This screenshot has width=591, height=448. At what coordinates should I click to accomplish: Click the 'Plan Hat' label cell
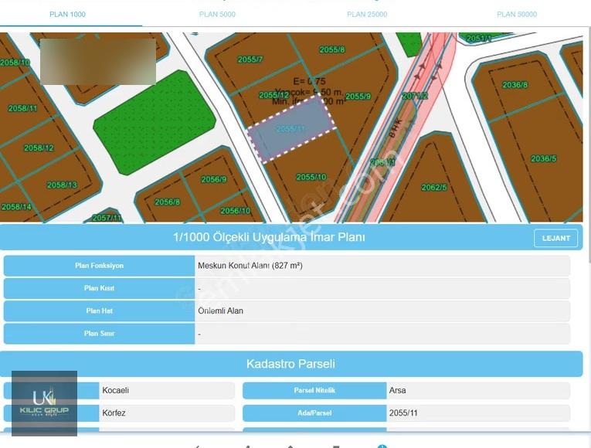click(x=99, y=311)
